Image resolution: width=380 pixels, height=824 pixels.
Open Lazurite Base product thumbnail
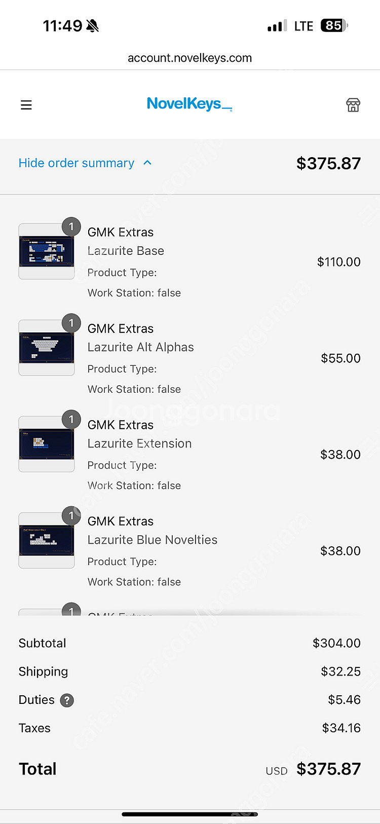click(x=47, y=251)
